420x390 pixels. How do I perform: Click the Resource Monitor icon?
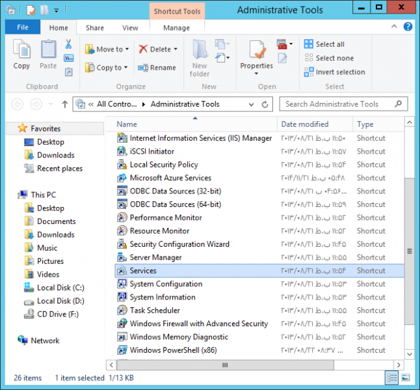tap(122, 230)
